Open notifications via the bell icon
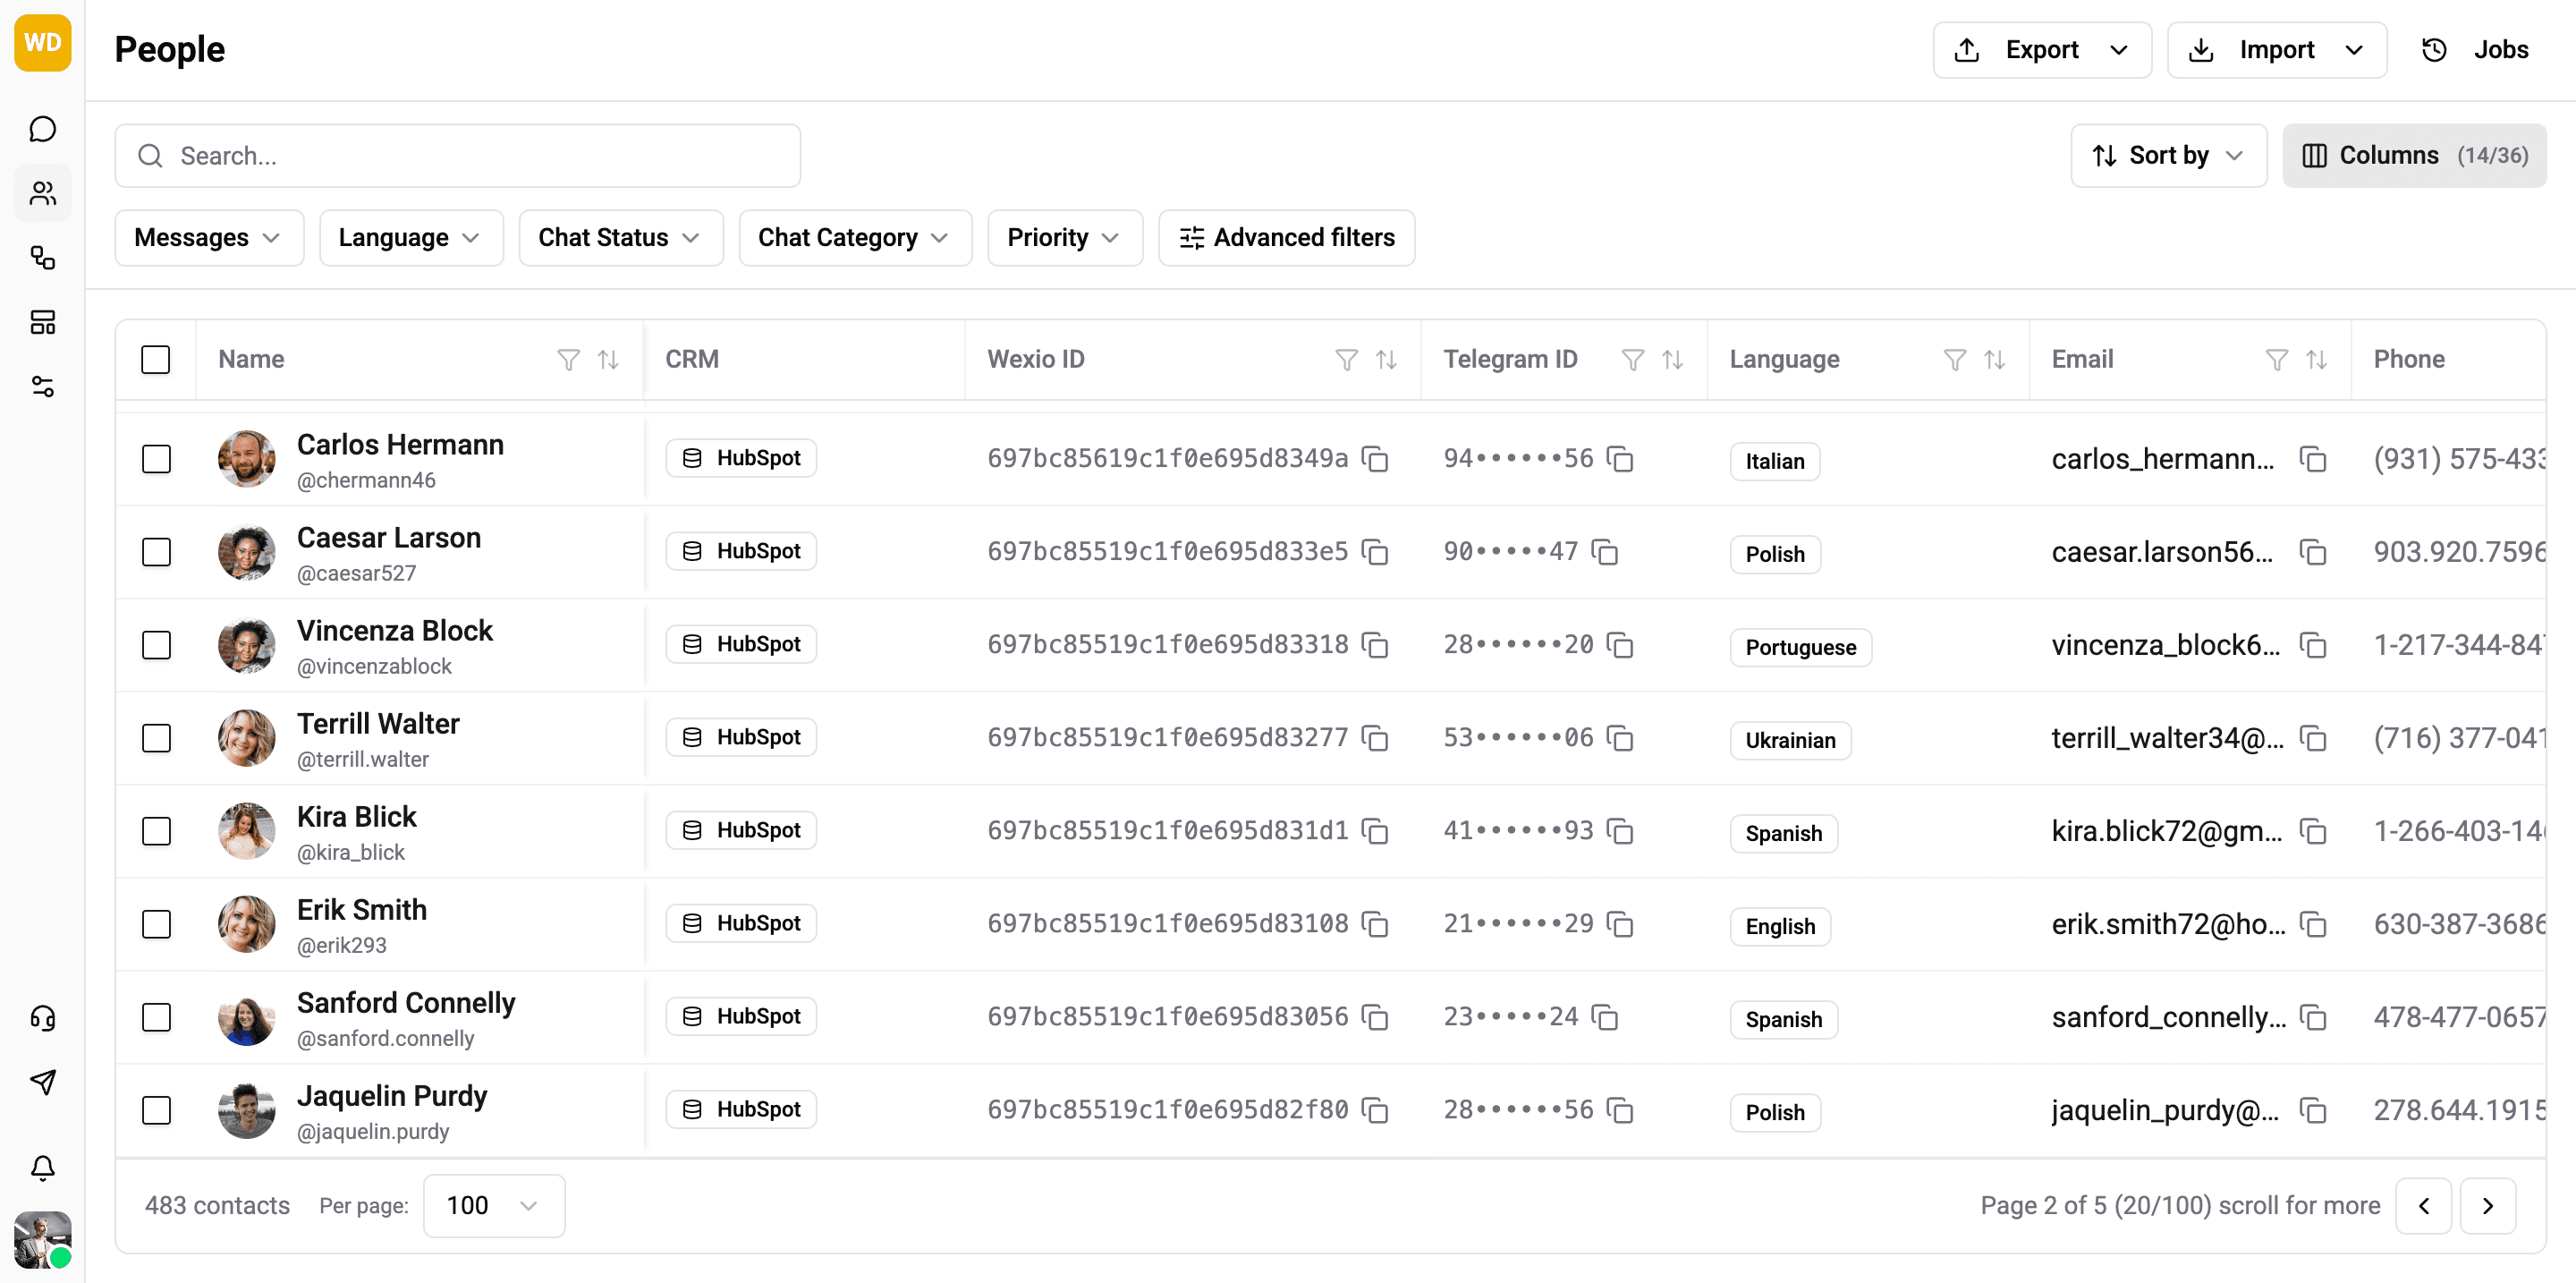 click(42, 1166)
